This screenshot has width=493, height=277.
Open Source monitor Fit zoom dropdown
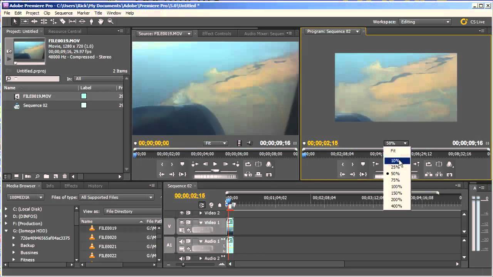[x=216, y=143]
